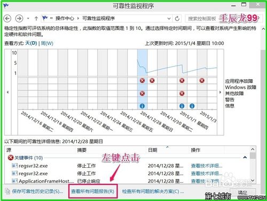Open 查看技术详细 for second regsvr32.exe

(x=207, y=174)
